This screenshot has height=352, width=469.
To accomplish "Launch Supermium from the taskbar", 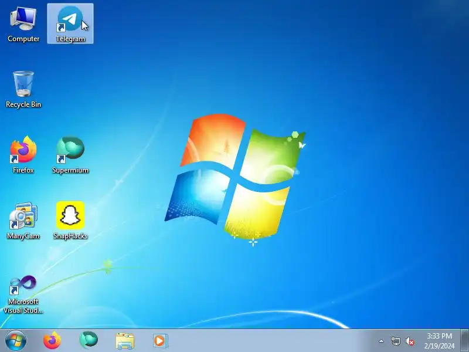I will pyautogui.click(x=89, y=340).
